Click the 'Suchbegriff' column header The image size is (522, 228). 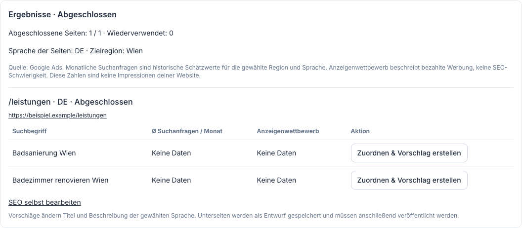coord(29,131)
